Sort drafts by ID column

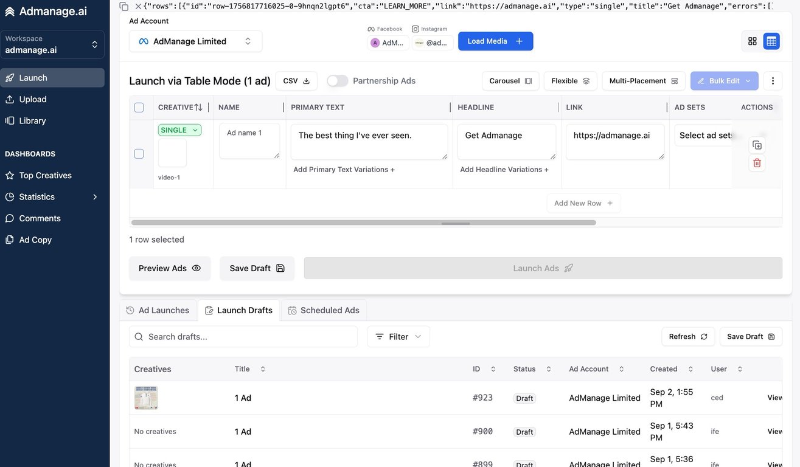493,369
